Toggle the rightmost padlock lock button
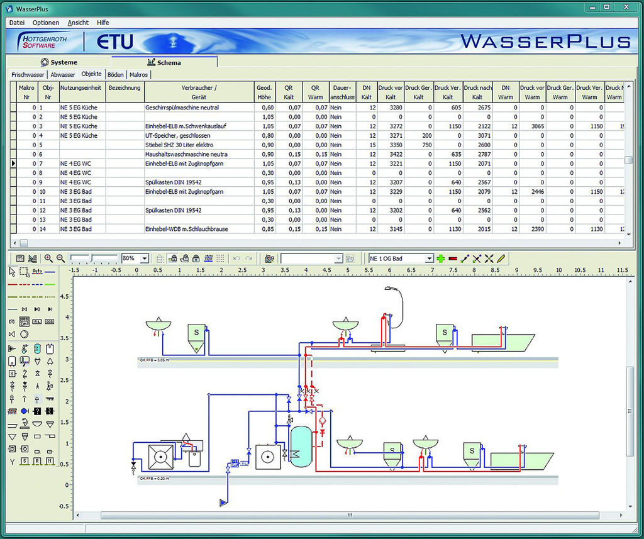This screenshot has height=539, width=644. tap(196, 258)
